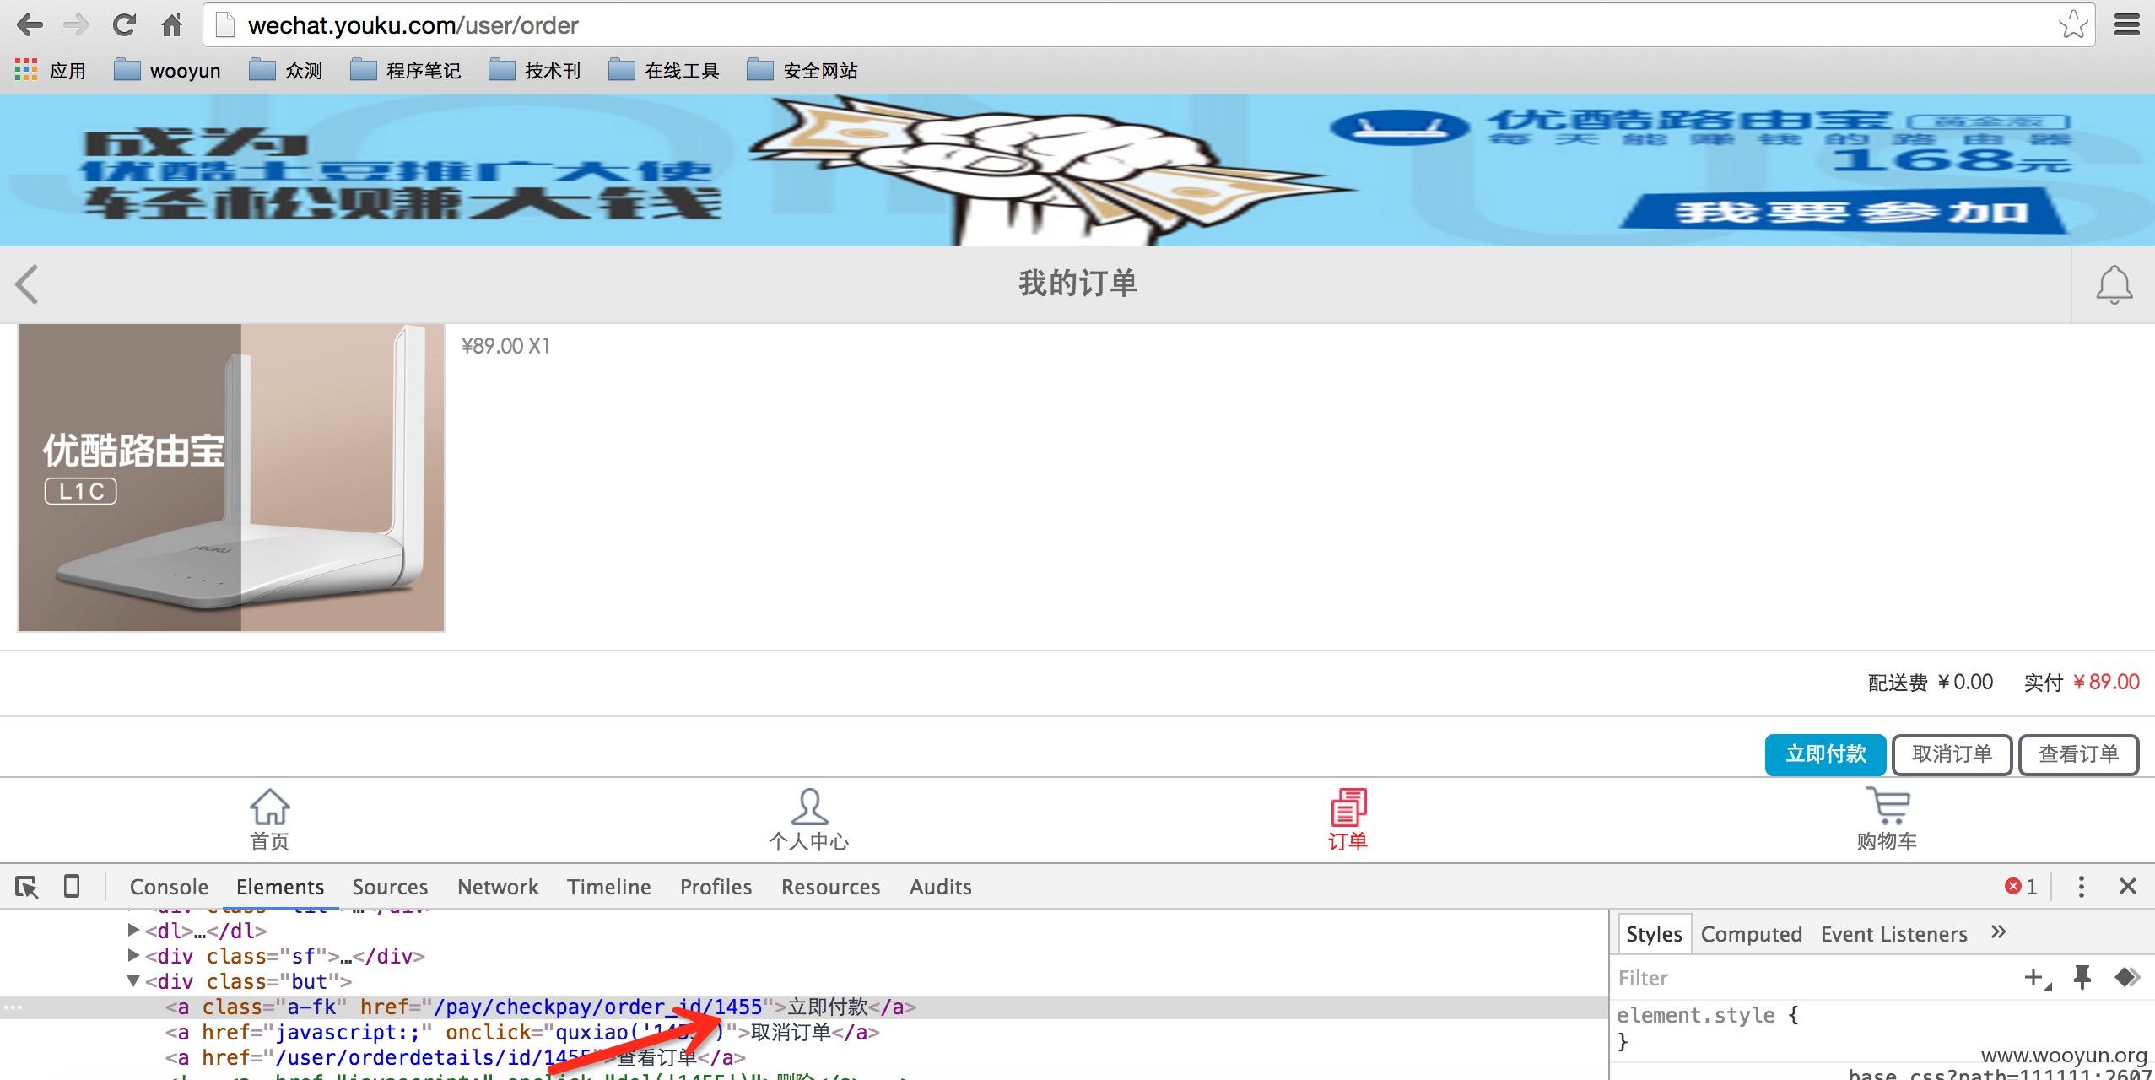
Task: Collapse the div class="but" node
Action: pyautogui.click(x=133, y=981)
